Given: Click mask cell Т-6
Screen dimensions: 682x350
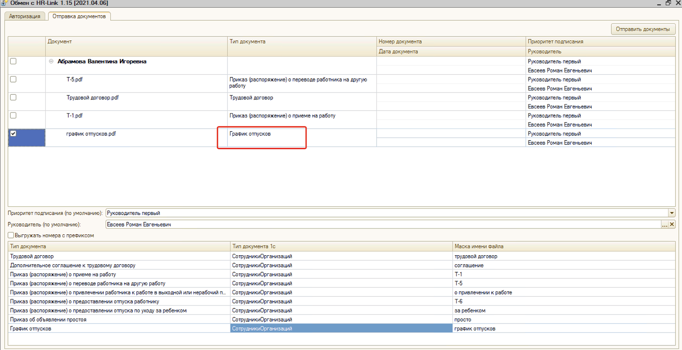Looking at the screenshot, I should [x=564, y=301].
